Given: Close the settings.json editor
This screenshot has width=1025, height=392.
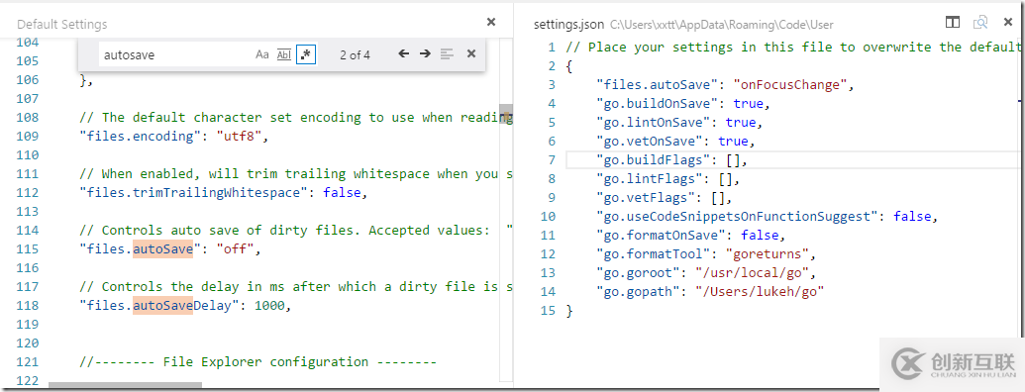Looking at the screenshot, I should point(1007,23).
